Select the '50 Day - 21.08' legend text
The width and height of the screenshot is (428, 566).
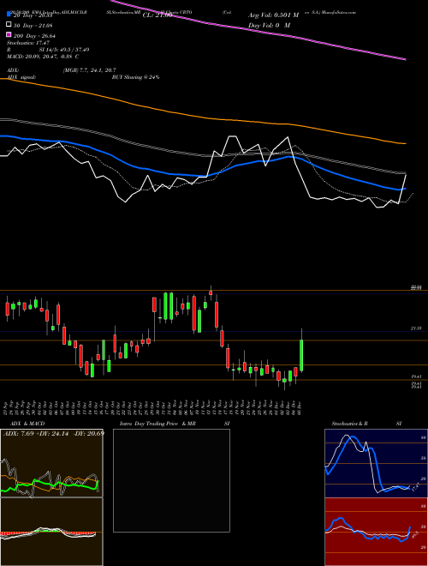pyautogui.click(x=33, y=25)
